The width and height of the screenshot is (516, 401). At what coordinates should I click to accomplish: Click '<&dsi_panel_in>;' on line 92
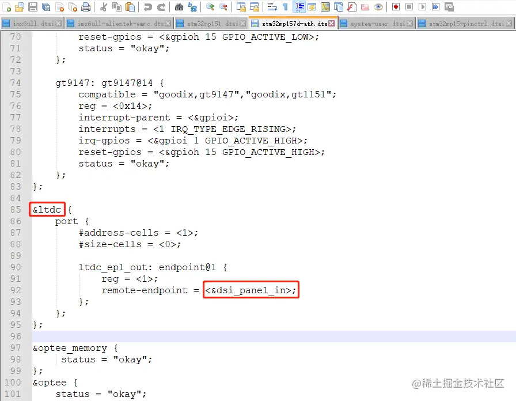point(251,290)
